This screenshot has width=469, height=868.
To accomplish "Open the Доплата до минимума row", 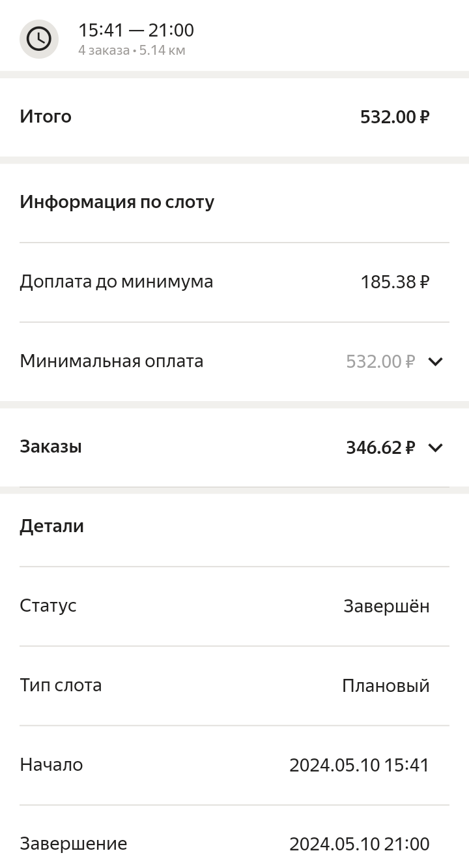I will (x=117, y=282).
